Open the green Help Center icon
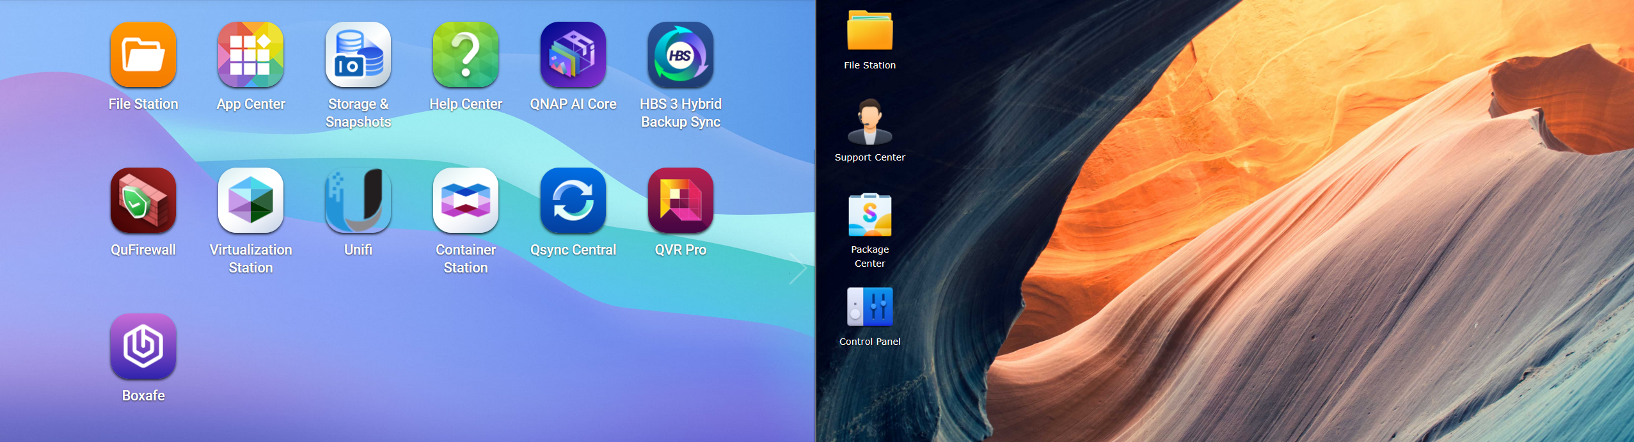Image resolution: width=1634 pixels, height=442 pixels. point(466,54)
